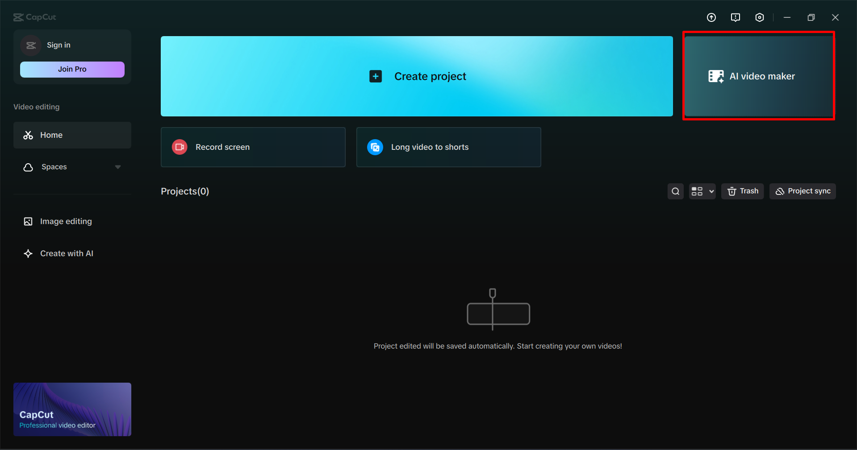Click the CapCut promo banner bottom left
Image resolution: width=857 pixels, height=450 pixels.
point(72,409)
